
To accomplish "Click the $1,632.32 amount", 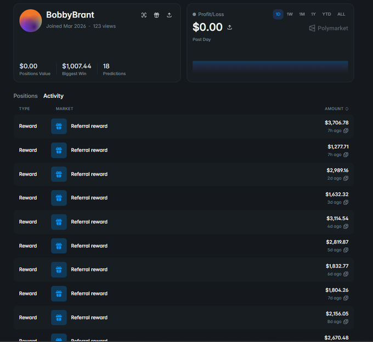I will [x=337, y=194].
